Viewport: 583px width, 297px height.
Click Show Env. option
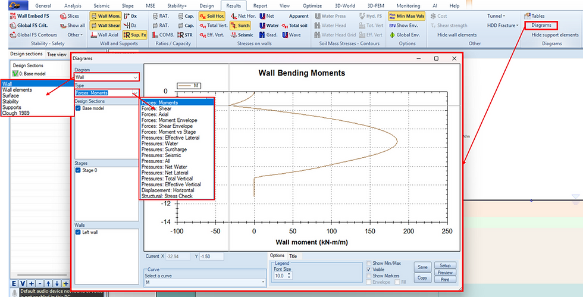pyautogui.click(x=404, y=26)
